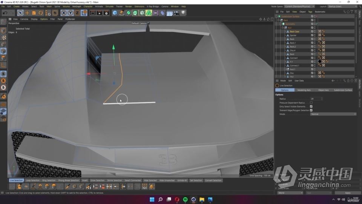Image resolution: width=362 pixels, height=204 pixels.
Task: Click the Radius stepper arrows
Action: (322, 99)
